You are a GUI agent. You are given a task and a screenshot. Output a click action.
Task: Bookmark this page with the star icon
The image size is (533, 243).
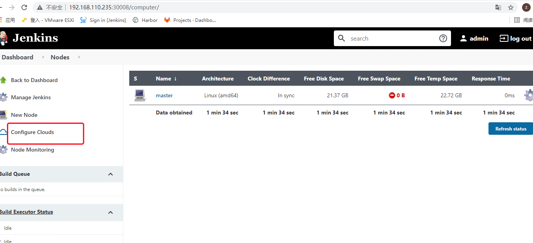click(x=511, y=7)
